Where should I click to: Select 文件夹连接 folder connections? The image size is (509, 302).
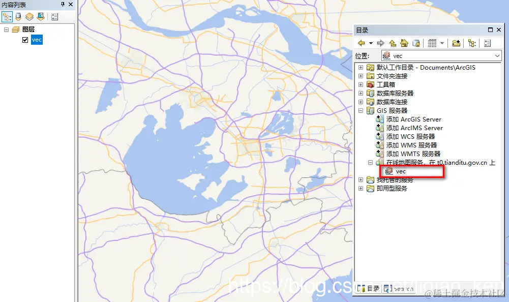click(x=392, y=76)
